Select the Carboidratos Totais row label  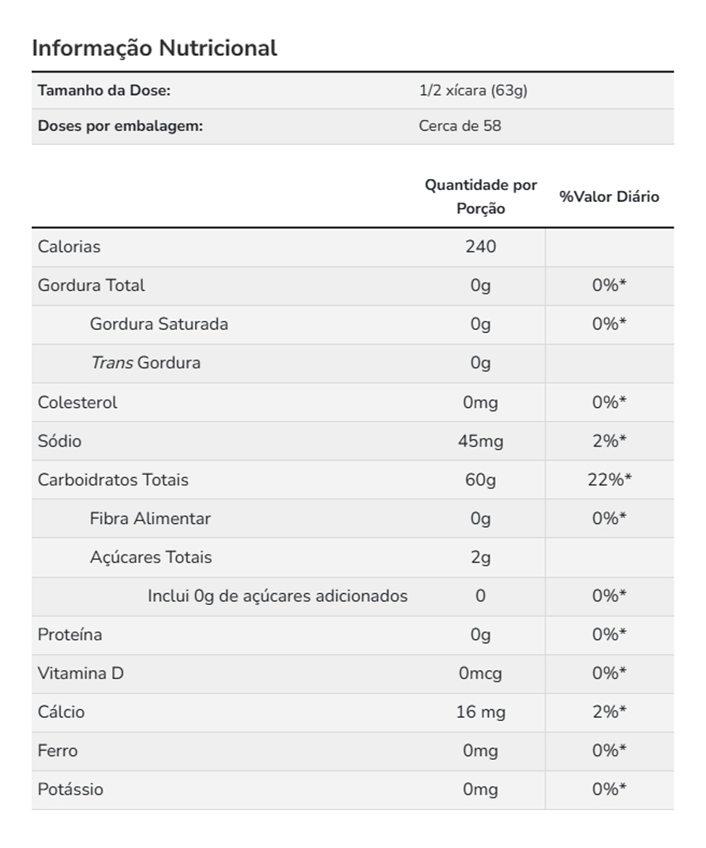[113, 480]
